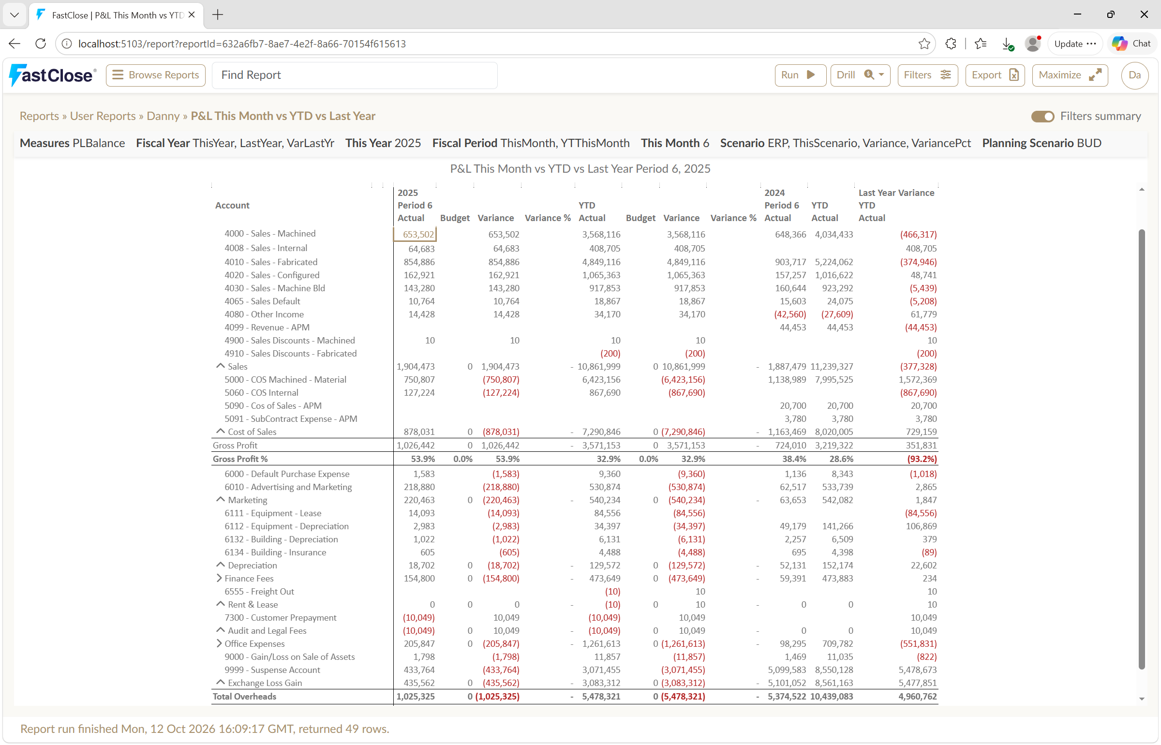Viewport: 1161px width, 745px height.
Task: Collapse the Exchange Loss Gain group
Action: (x=221, y=682)
